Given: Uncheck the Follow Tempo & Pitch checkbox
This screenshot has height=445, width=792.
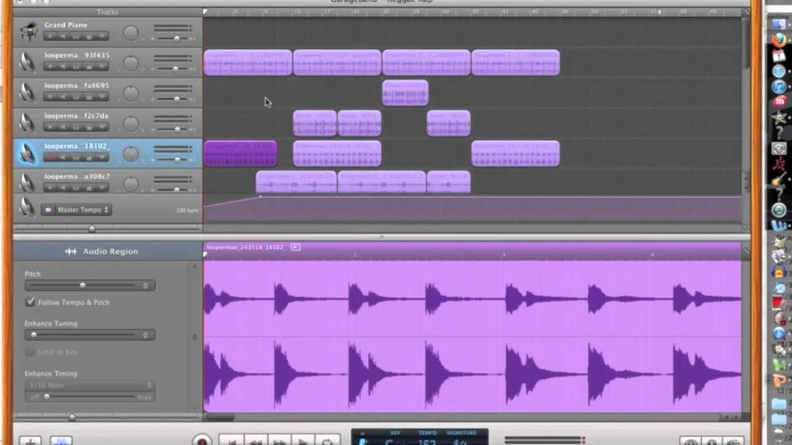Looking at the screenshot, I should coord(30,302).
